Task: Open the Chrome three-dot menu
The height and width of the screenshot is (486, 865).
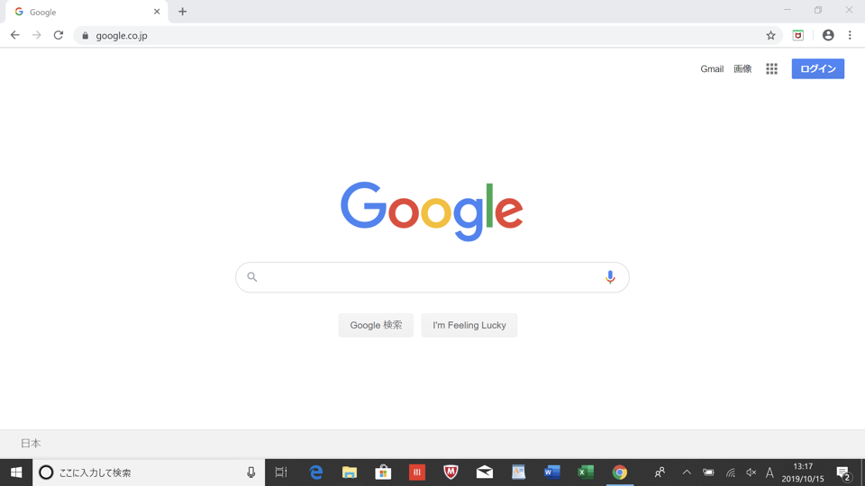Action: coord(850,35)
